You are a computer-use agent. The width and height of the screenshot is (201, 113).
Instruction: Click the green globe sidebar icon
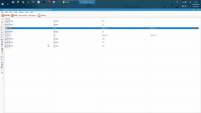(2, 49)
